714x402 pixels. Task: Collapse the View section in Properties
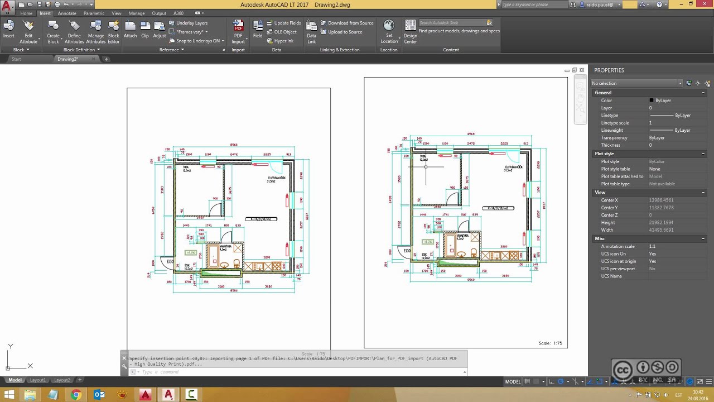(x=703, y=192)
